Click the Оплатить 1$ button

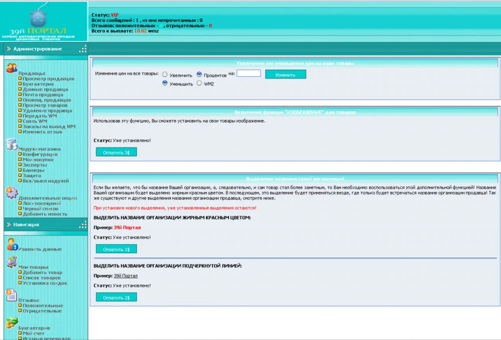116,249
